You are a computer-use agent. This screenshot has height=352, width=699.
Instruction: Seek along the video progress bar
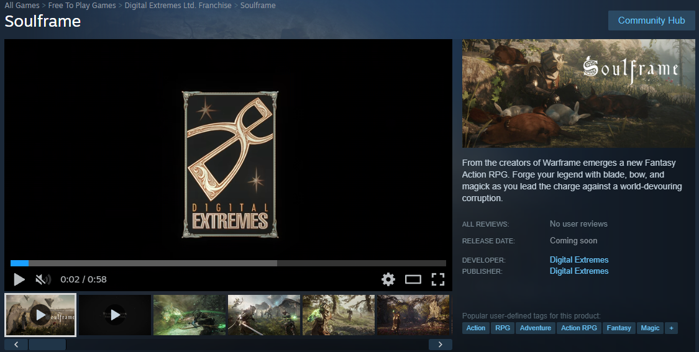click(228, 263)
